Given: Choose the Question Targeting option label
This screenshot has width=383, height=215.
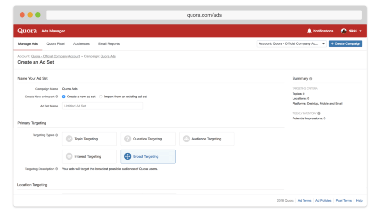Looking at the screenshot, I should (147, 139).
